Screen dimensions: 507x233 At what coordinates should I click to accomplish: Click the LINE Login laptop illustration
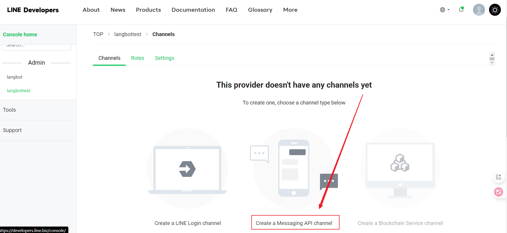pos(187,169)
